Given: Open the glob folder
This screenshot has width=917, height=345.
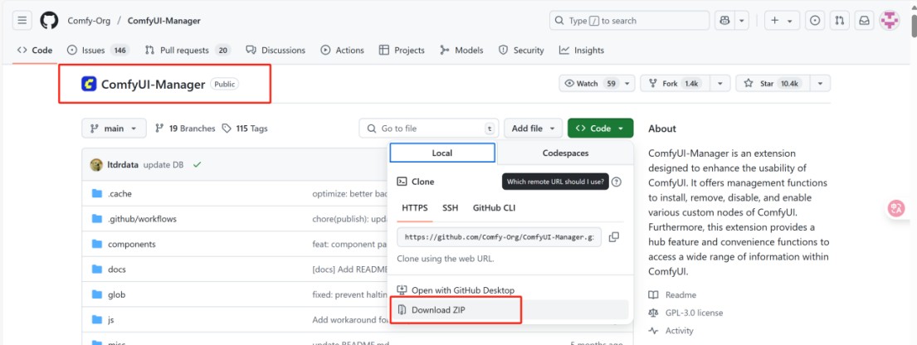Looking at the screenshot, I should (116, 294).
